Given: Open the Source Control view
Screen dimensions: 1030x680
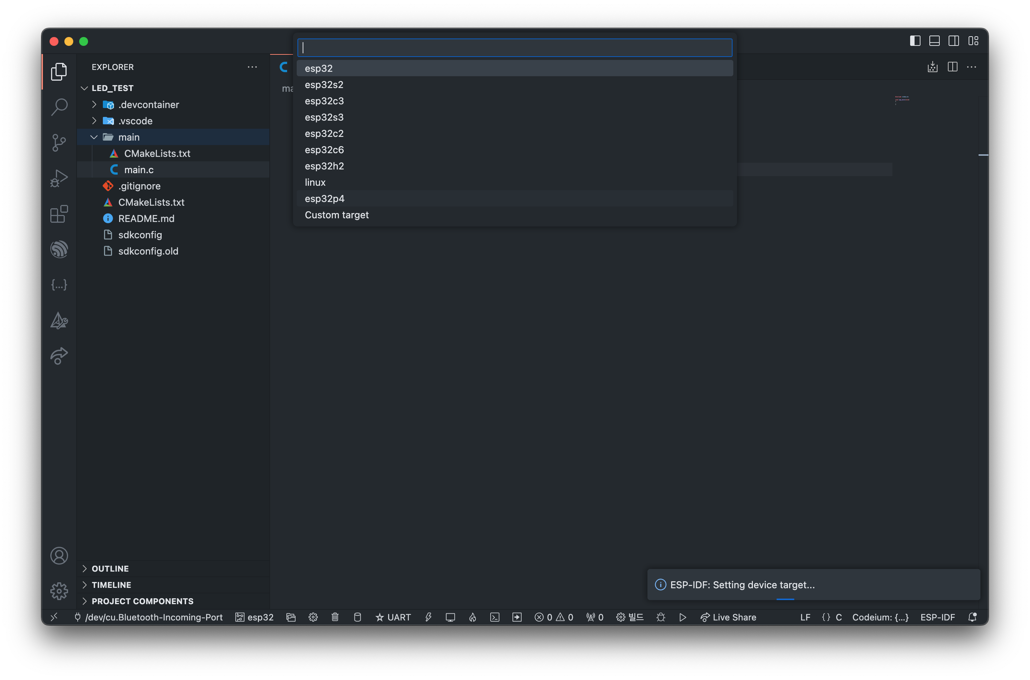Looking at the screenshot, I should pos(59,142).
